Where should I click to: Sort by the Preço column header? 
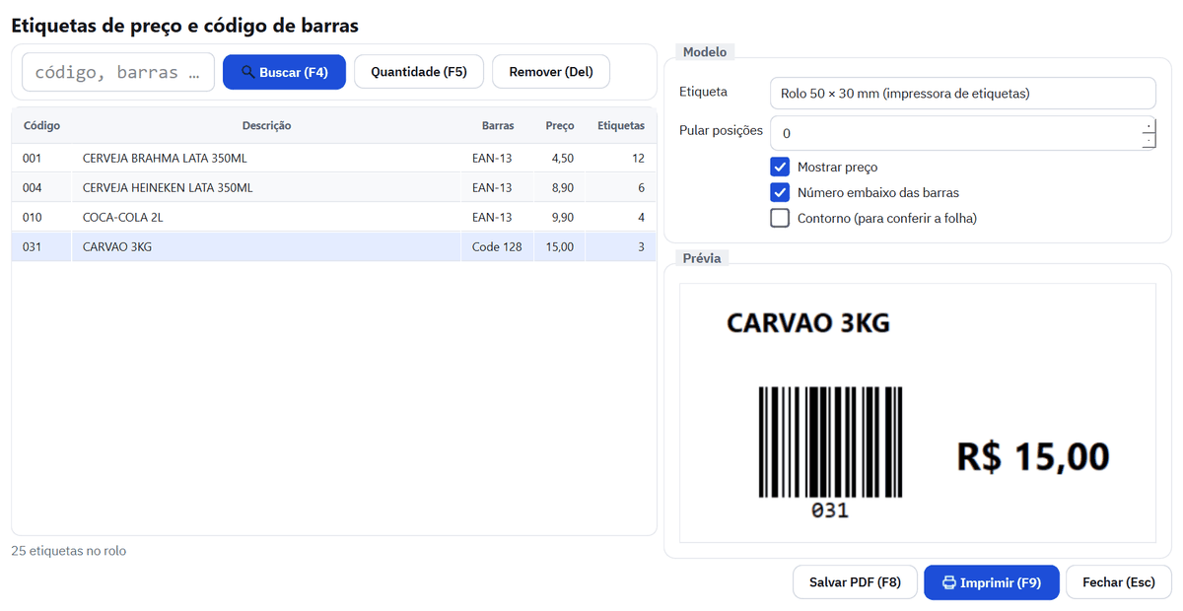click(x=560, y=125)
